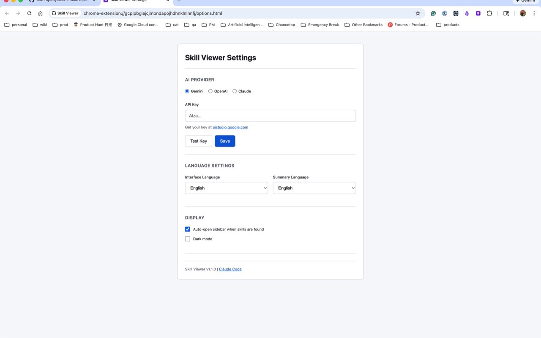Expand the Other Bookmarks folder
The height and width of the screenshot is (338, 541).
click(x=363, y=25)
